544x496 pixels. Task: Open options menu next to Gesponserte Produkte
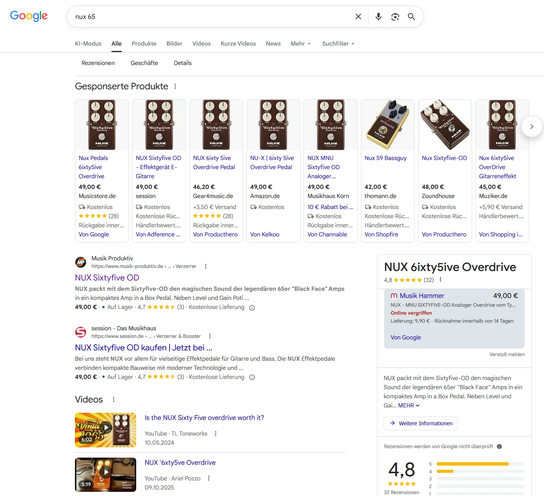pos(175,86)
